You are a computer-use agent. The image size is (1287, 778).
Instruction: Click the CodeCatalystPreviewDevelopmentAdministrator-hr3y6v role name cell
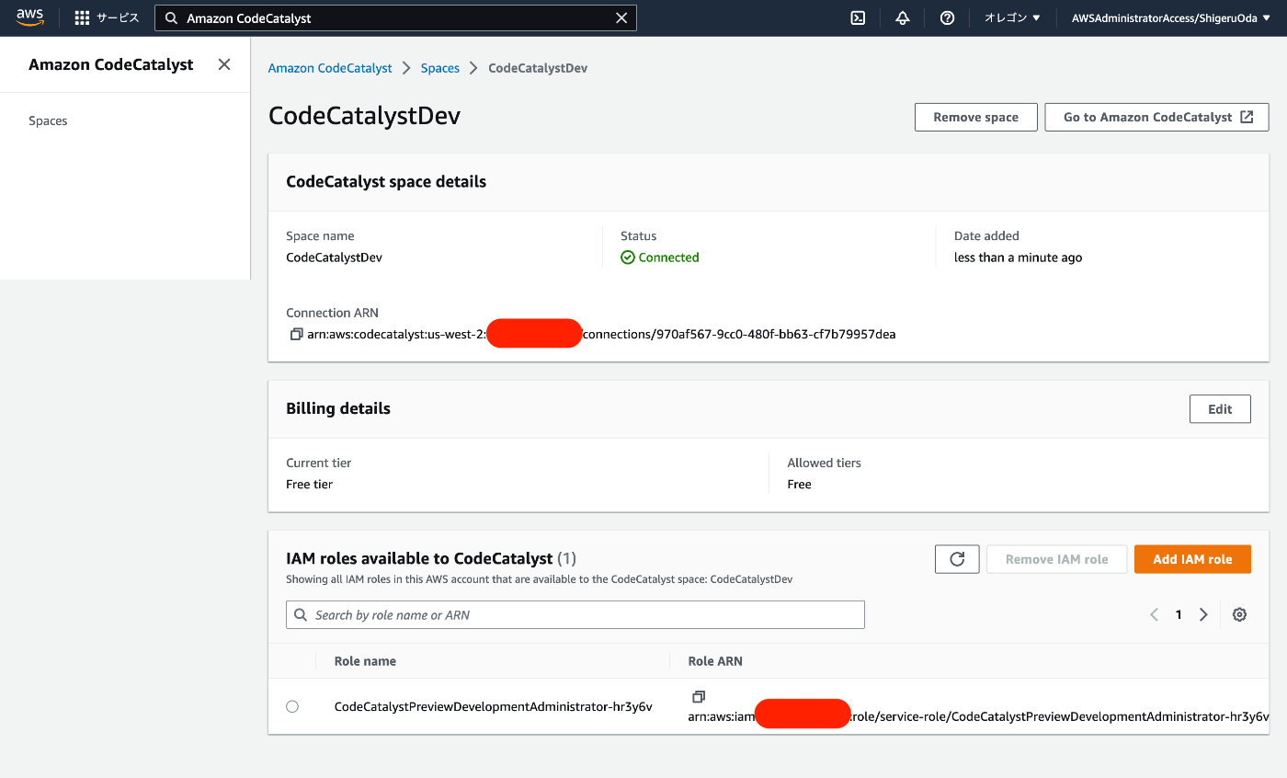[494, 706]
